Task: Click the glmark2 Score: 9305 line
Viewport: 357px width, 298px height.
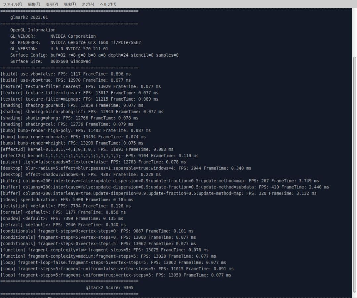Action: click(109, 287)
